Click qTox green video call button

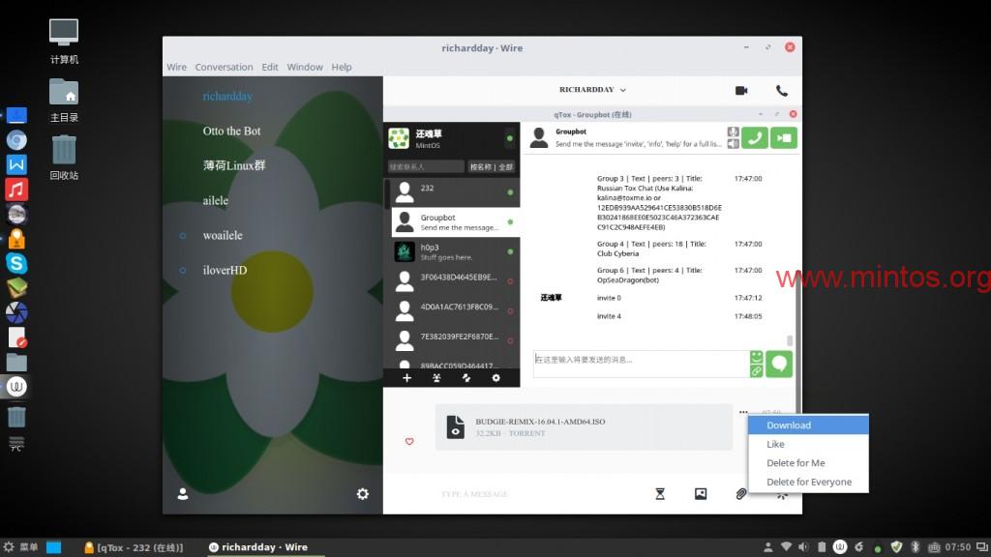pyautogui.click(x=784, y=138)
